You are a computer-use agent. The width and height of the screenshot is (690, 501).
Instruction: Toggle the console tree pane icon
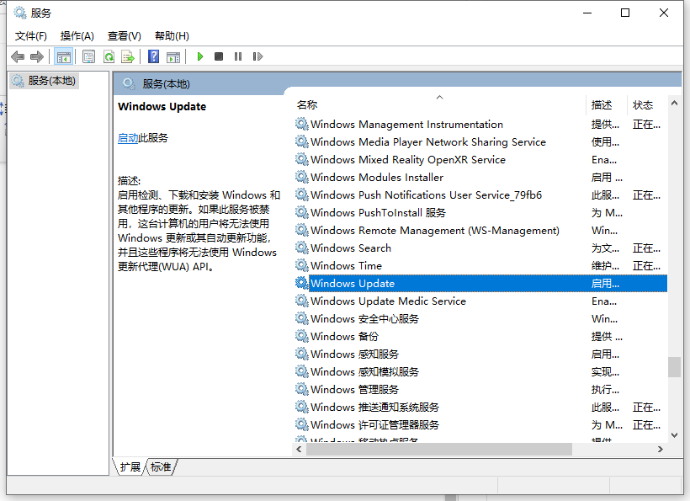pyautogui.click(x=63, y=56)
